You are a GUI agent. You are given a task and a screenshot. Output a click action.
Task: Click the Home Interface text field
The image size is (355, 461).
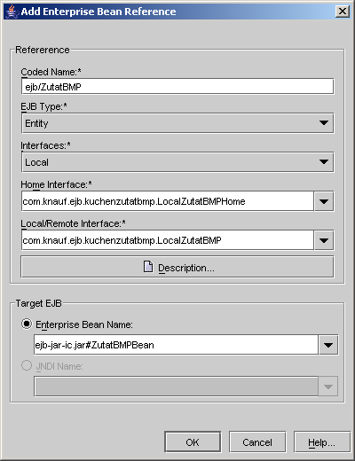(168, 201)
